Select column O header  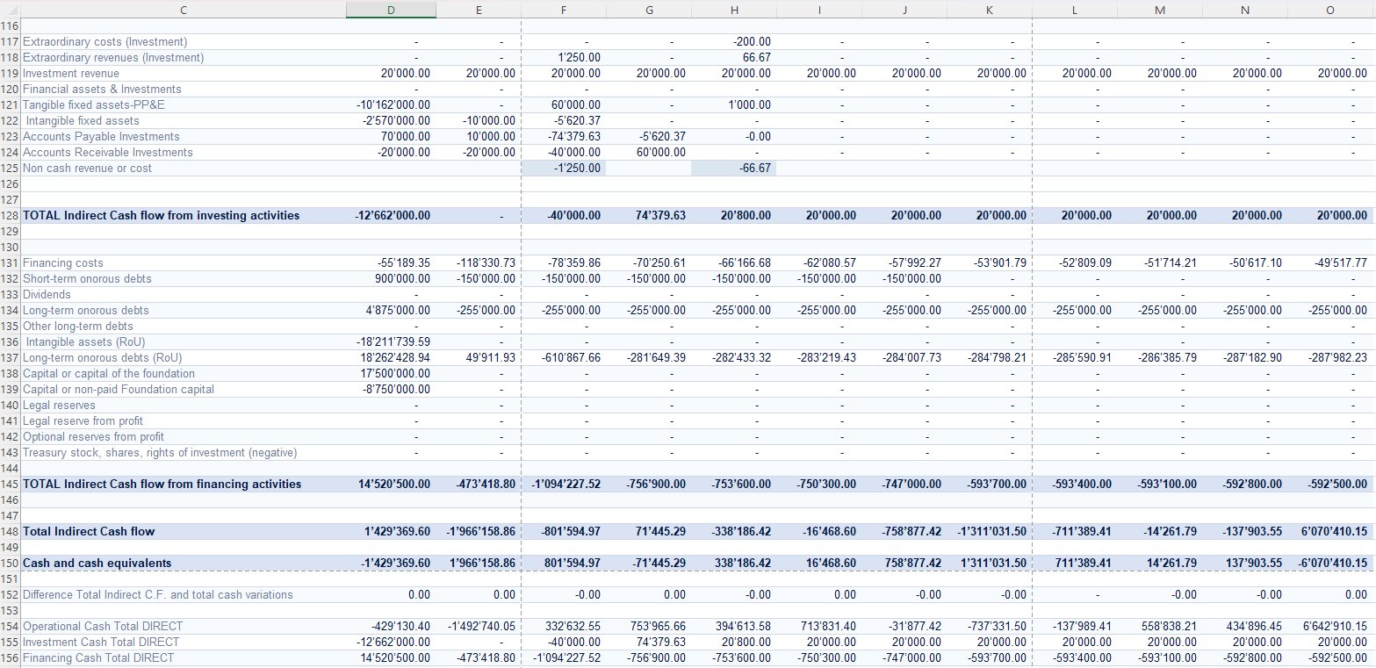pos(1329,10)
